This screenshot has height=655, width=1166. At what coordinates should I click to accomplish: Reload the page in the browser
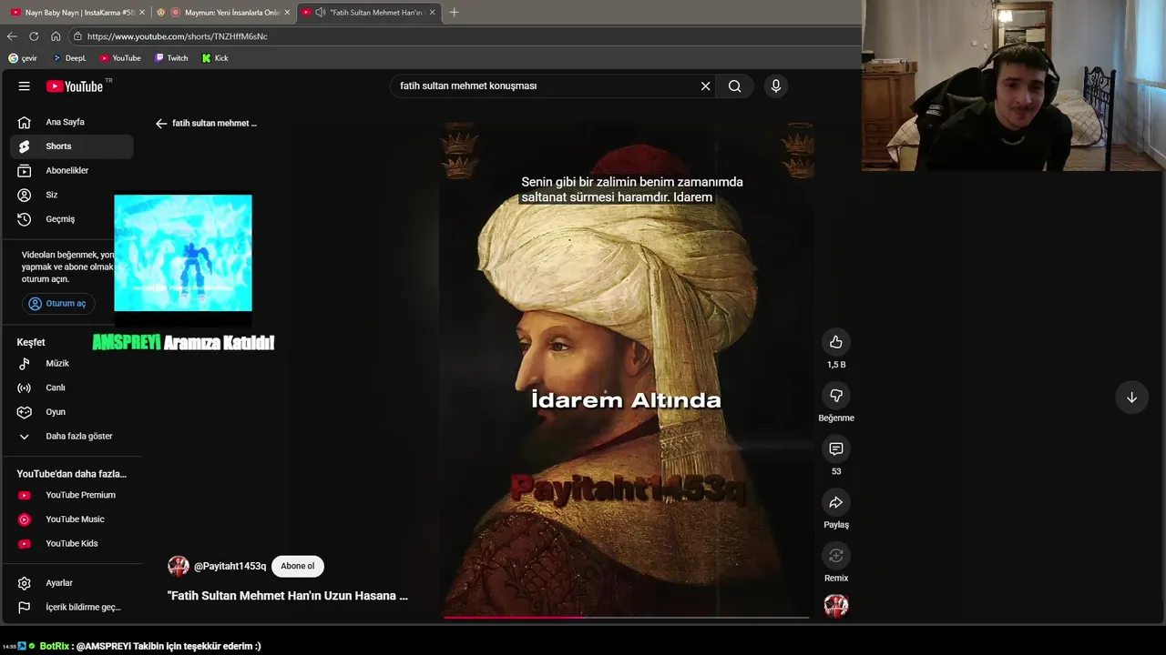(34, 36)
